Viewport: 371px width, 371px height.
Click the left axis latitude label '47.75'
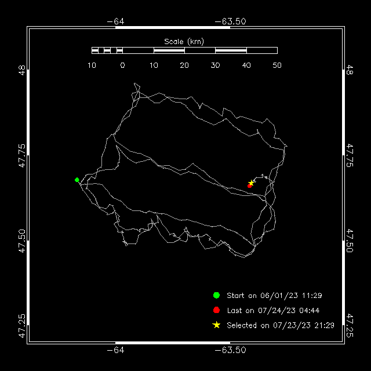[x=22, y=155]
